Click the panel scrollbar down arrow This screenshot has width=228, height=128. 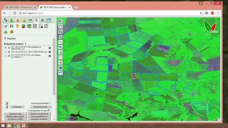click(x=54, y=119)
